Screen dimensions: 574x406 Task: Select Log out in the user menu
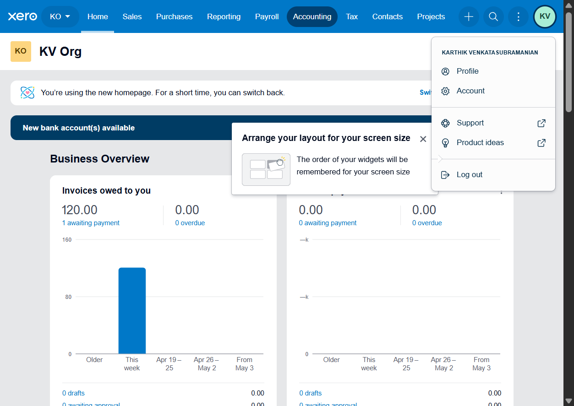pos(493,175)
